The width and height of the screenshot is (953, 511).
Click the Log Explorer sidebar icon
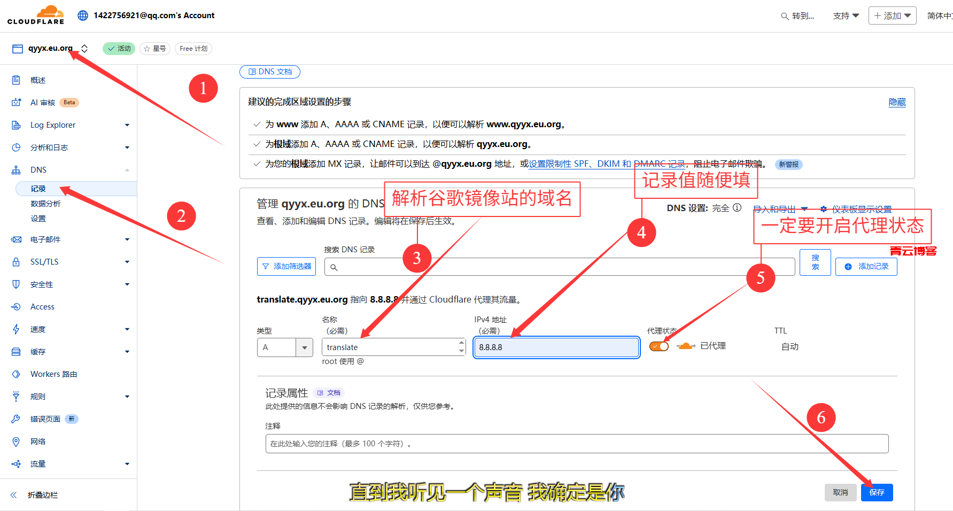16,125
